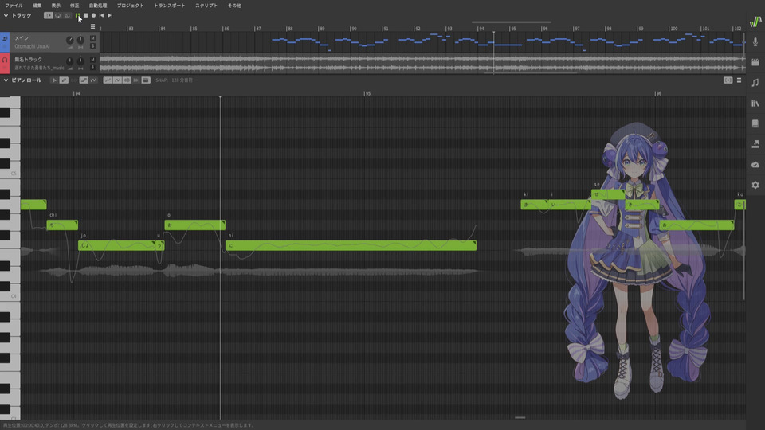
Task: Open the dictionary book panel icon
Action: tap(755, 124)
